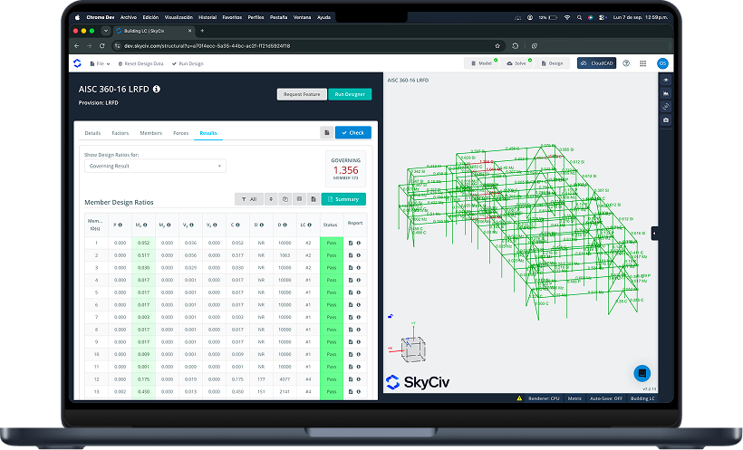Toggle Renderer: CPU setting in status bar

(544, 398)
